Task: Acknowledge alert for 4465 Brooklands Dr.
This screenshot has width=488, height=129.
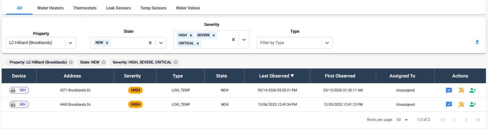Action: tap(449, 104)
